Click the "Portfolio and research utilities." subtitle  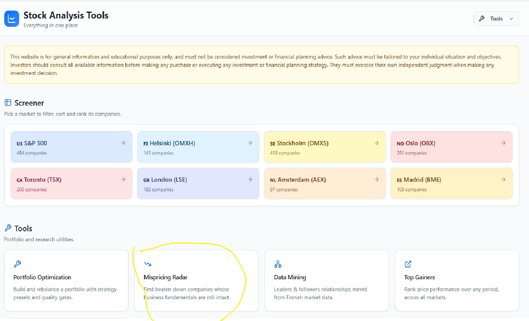click(x=39, y=239)
